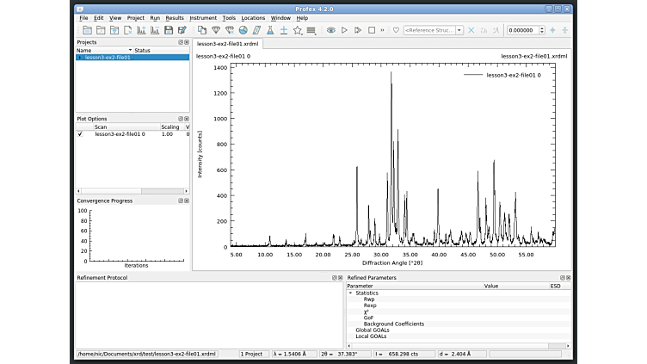The width and height of the screenshot is (647, 364).
Task: Click the star favorites toolbar icon
Action: point(297,30)
